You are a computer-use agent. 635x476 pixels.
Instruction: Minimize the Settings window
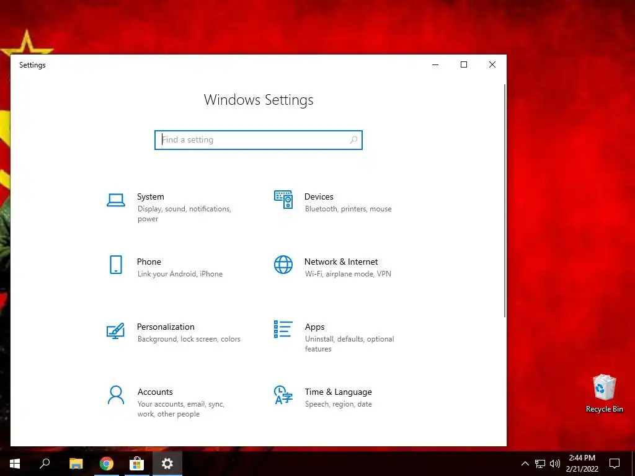point(435,64)
